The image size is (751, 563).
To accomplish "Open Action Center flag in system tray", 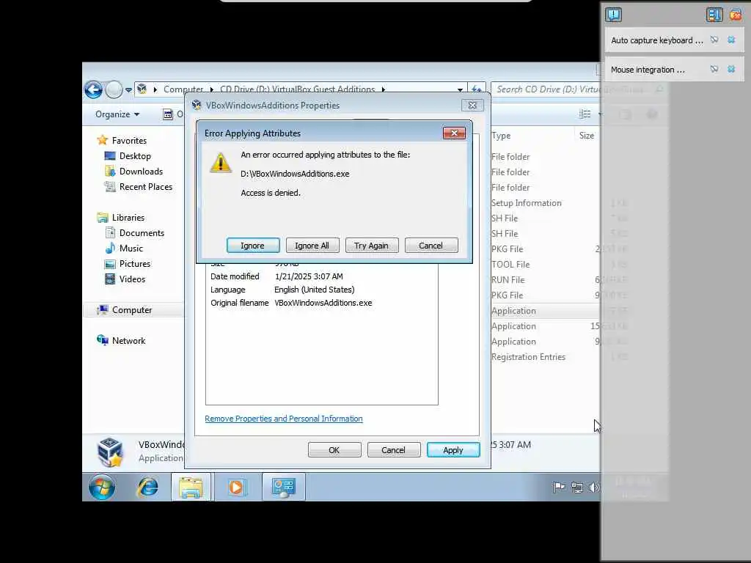I will coord(559,487).
